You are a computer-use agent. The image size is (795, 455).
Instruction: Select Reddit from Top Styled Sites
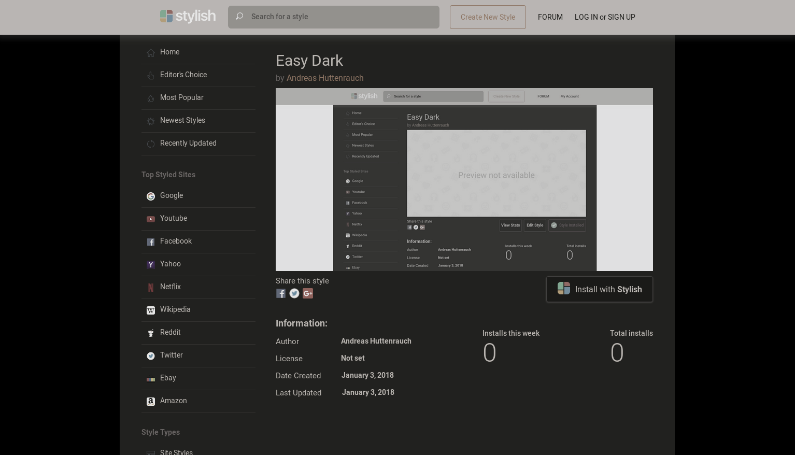tap(170, 332)
